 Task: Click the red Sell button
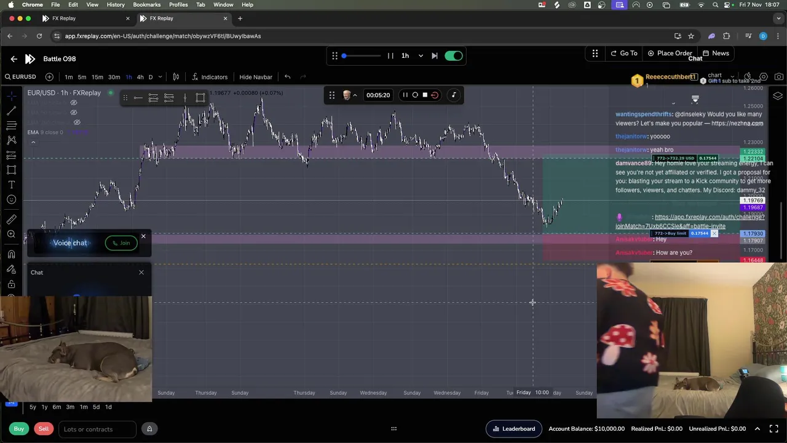click(x=44, y=429)
